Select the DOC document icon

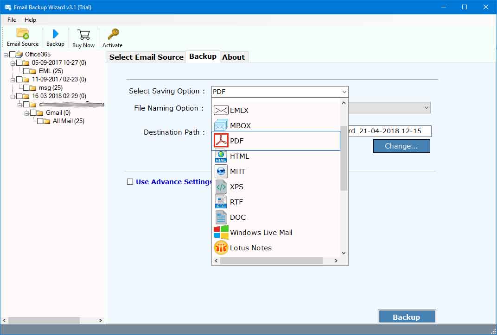pyautogui.click(x=221, y=217)
